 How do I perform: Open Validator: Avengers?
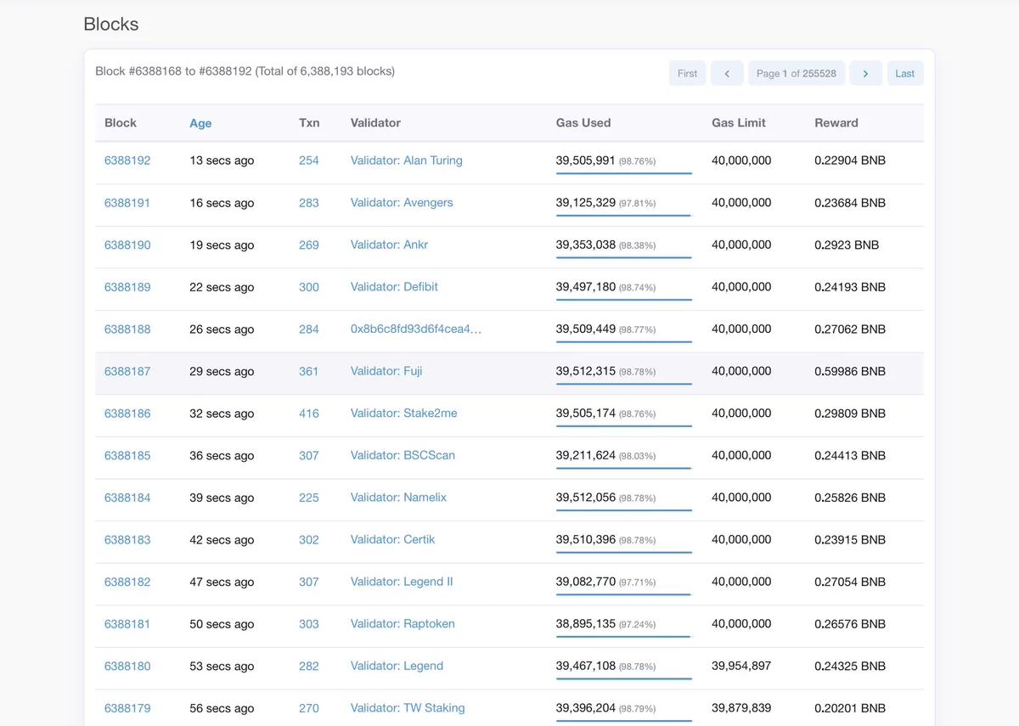pyautogui.click(x=402, y=203)
